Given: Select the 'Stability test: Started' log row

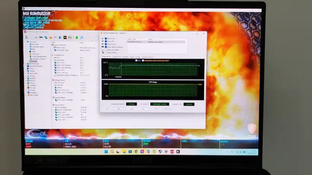Looking at the screenshot, I should tap(156, 42).
